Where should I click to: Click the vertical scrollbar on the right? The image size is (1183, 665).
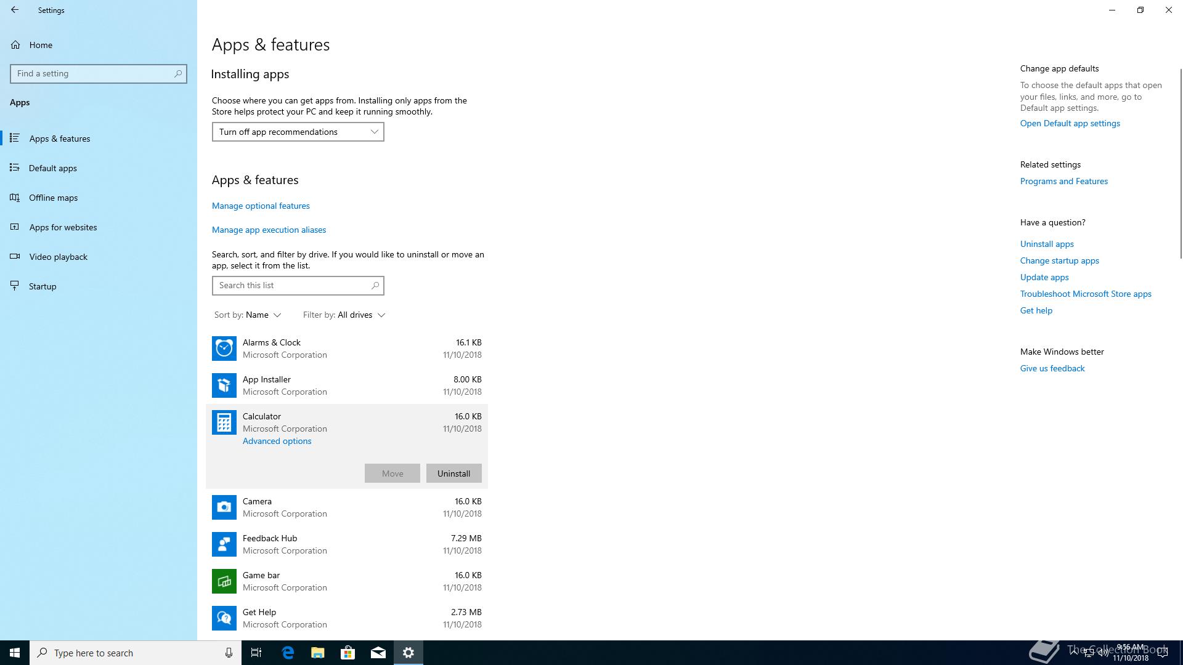[1181, 163]
